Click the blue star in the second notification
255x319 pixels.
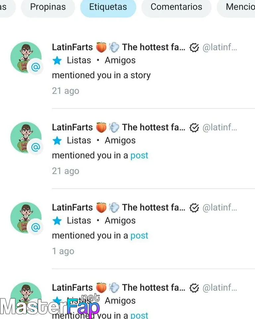(57, 141)
